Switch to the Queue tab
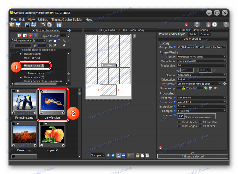This screenshot has height=174, width=238. click(204, 34)
